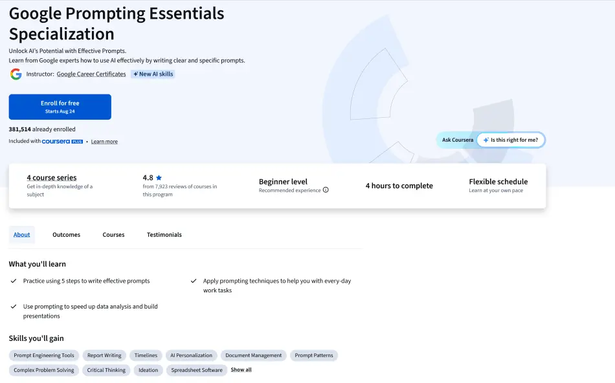Click the Prompt Engineering Tools skill tag
Image resolution: width=615 pixels, height=383 pixels.
[x=44, y=356]
